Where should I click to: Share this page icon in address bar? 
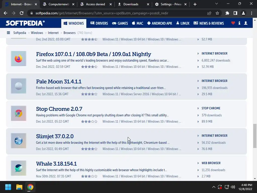(x=209, y=13)
